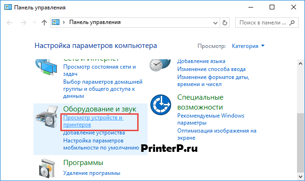Click the vertical scrollbar thumb

(x=301, y=143)
